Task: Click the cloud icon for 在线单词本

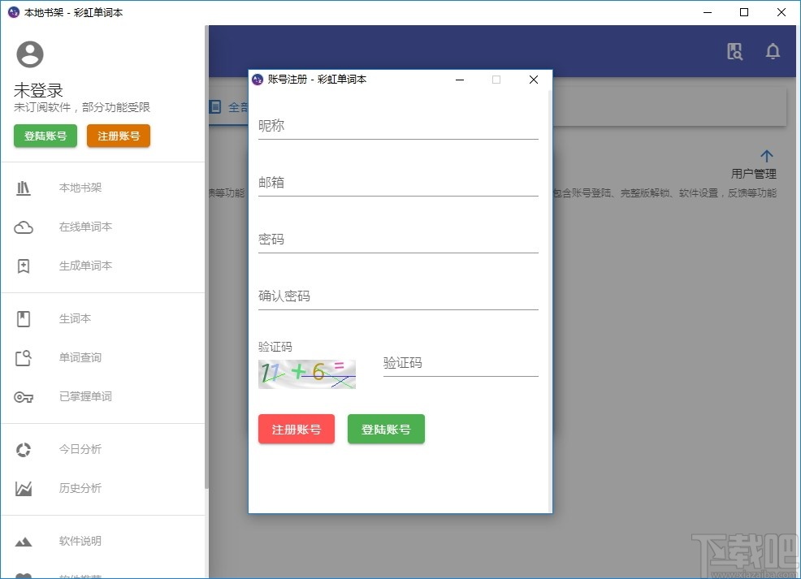Action: [24, 227]
